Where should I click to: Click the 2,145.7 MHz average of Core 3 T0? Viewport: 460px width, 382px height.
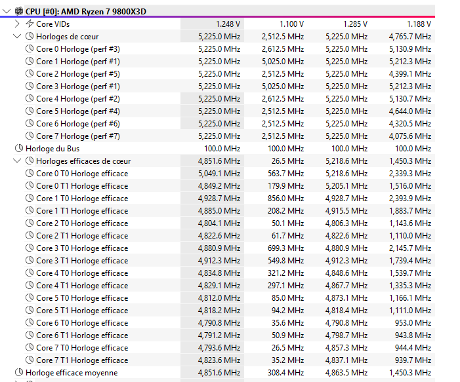pyautogui.click(x=410, y=248)
